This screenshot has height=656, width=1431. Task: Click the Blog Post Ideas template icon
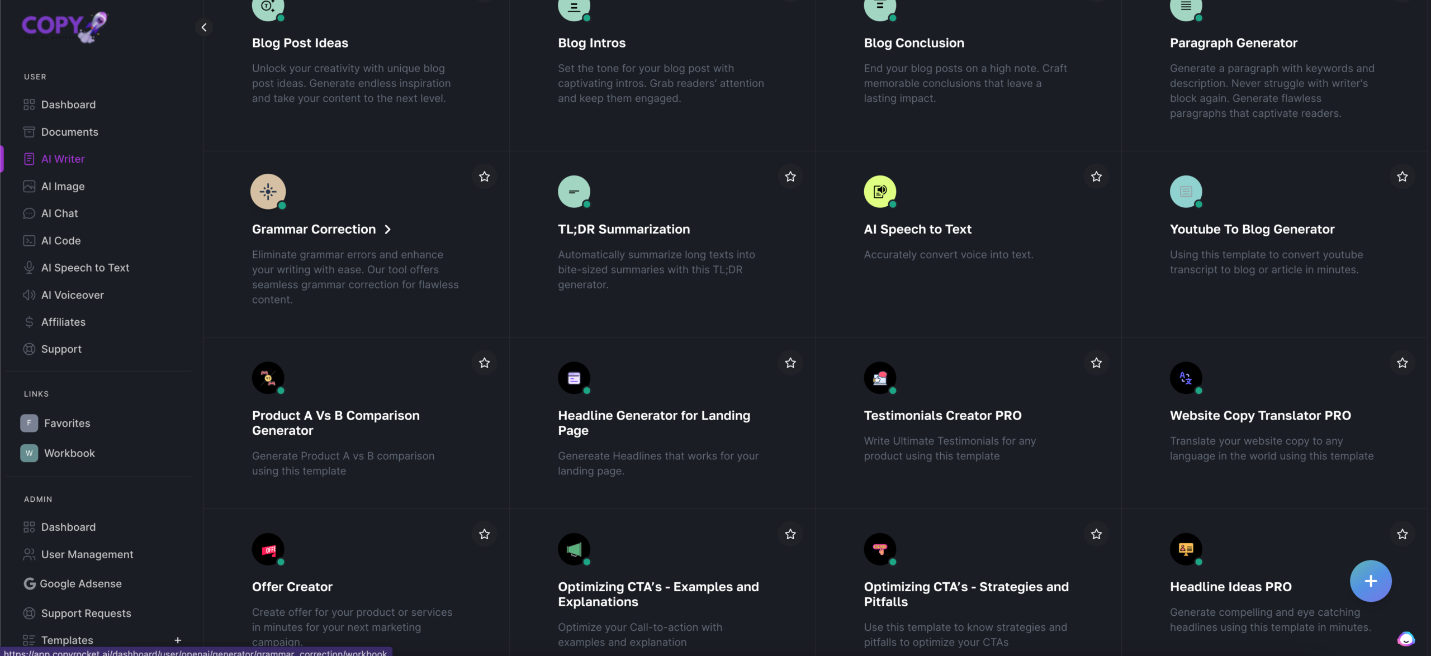coord(268,8)
